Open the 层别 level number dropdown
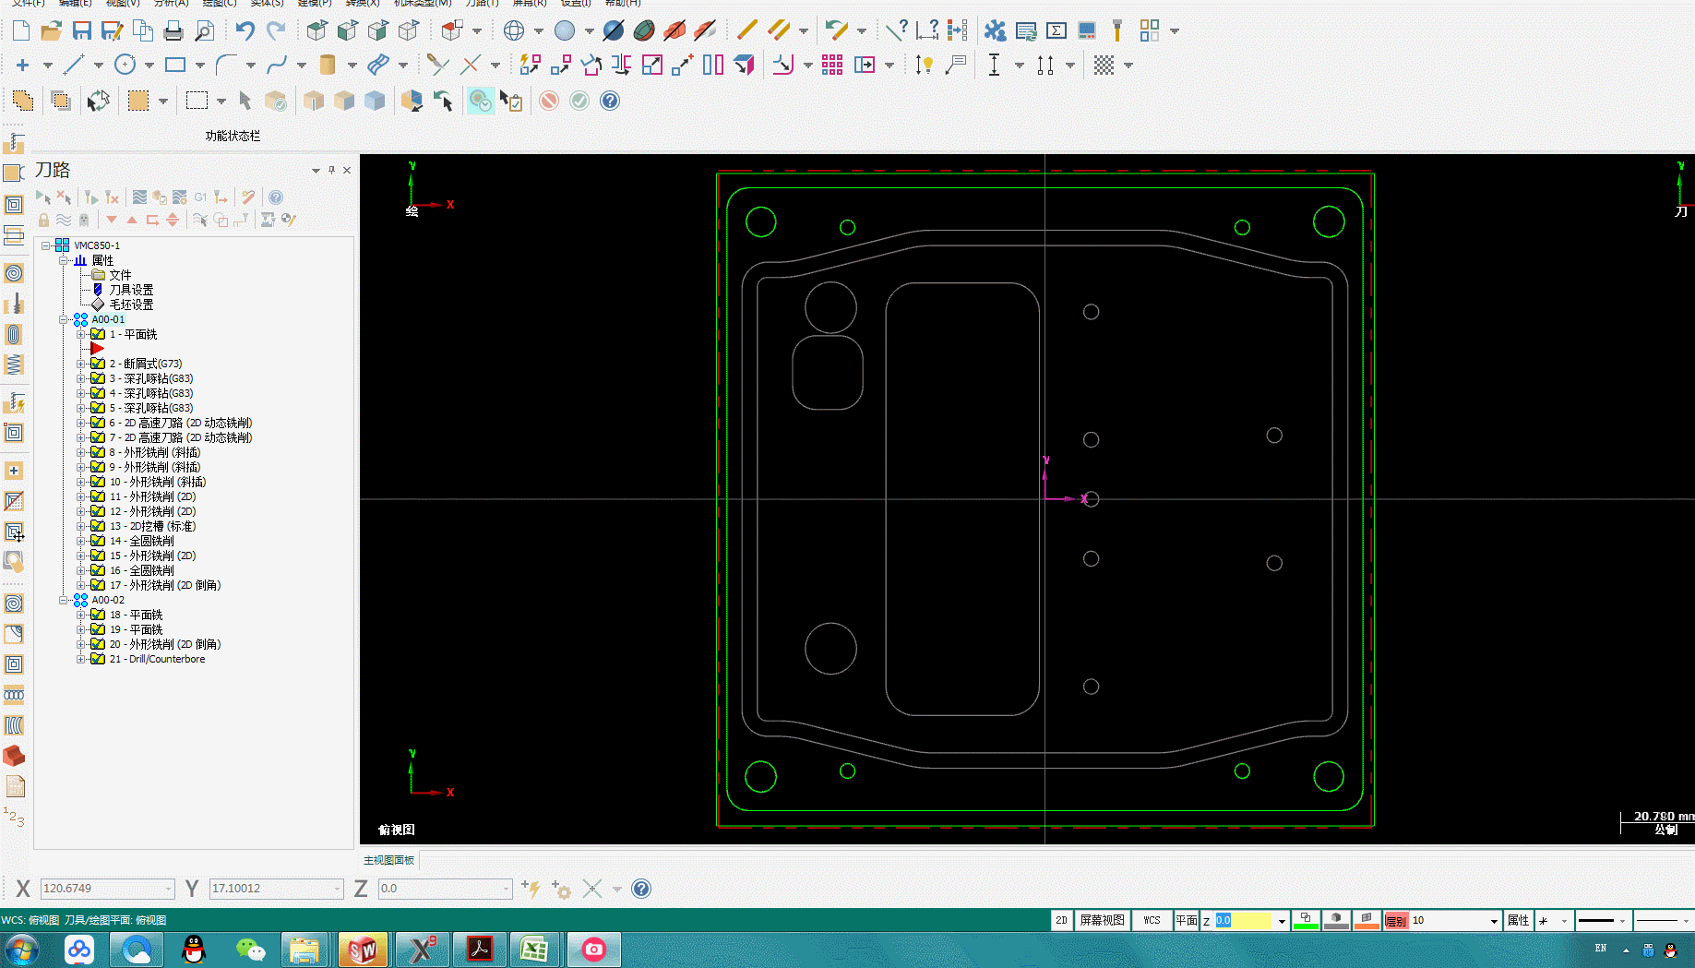 [1494, 921]
